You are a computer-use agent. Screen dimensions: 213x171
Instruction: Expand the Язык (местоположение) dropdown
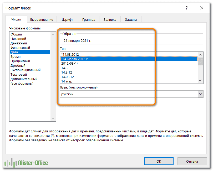[200, 94]
